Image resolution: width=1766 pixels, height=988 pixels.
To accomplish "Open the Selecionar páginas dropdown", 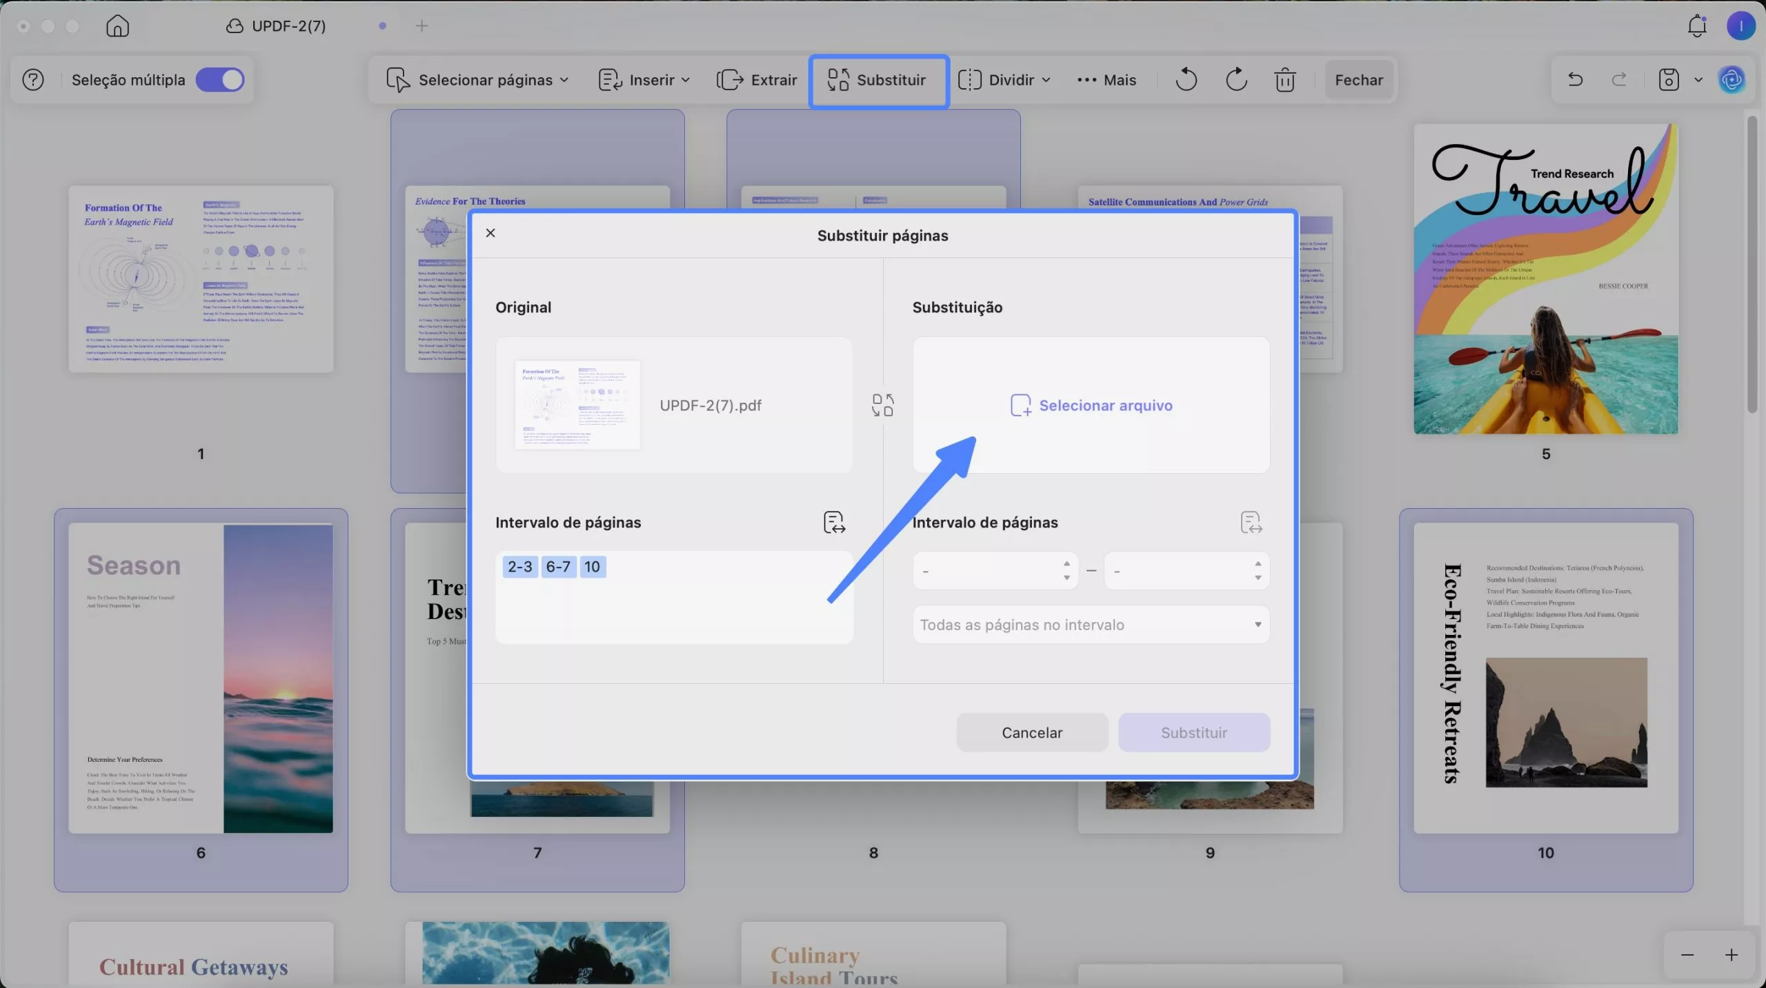I will (477, 80).
